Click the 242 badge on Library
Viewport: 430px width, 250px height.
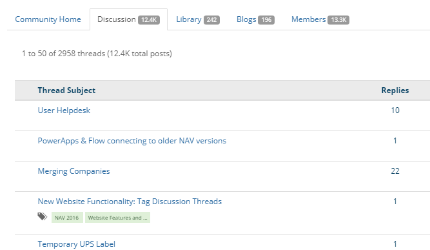click(x=211, y=20)
